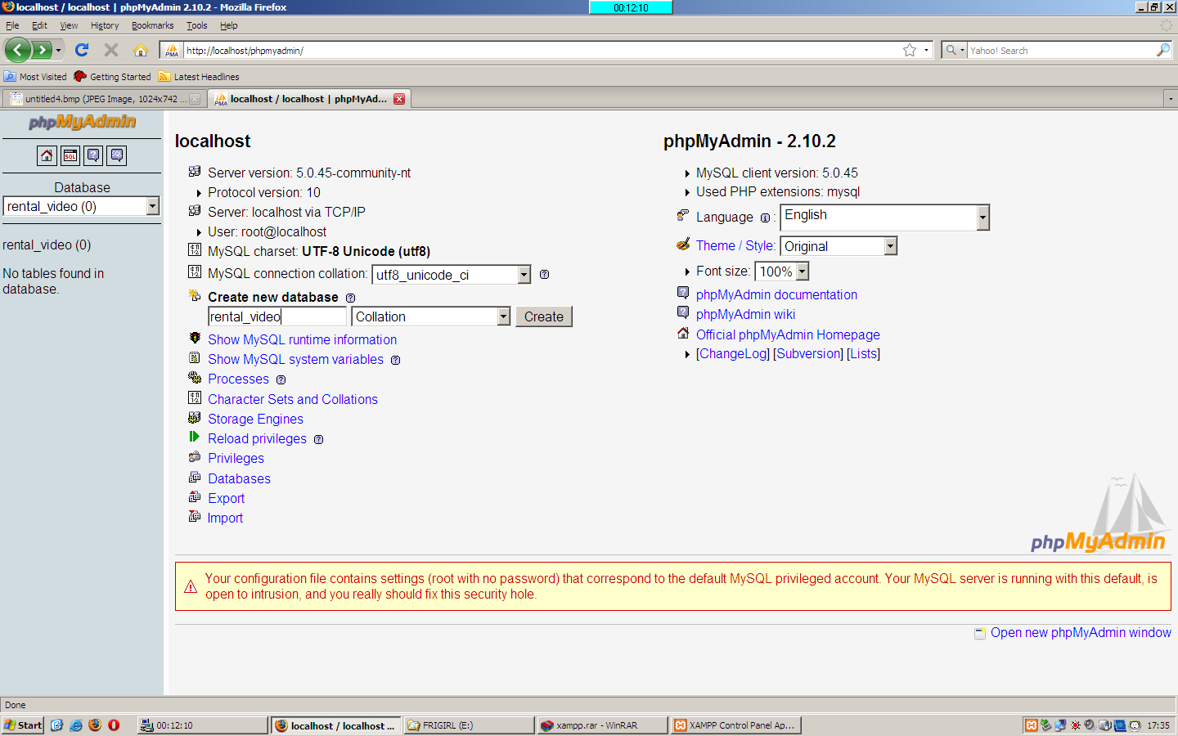Click Firefox Forward arrow button

(x=43, y=50)
